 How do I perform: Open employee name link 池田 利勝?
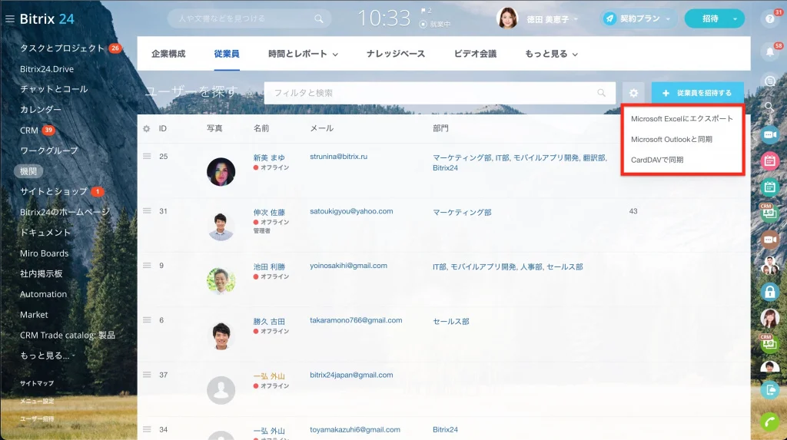coord(269,267)
